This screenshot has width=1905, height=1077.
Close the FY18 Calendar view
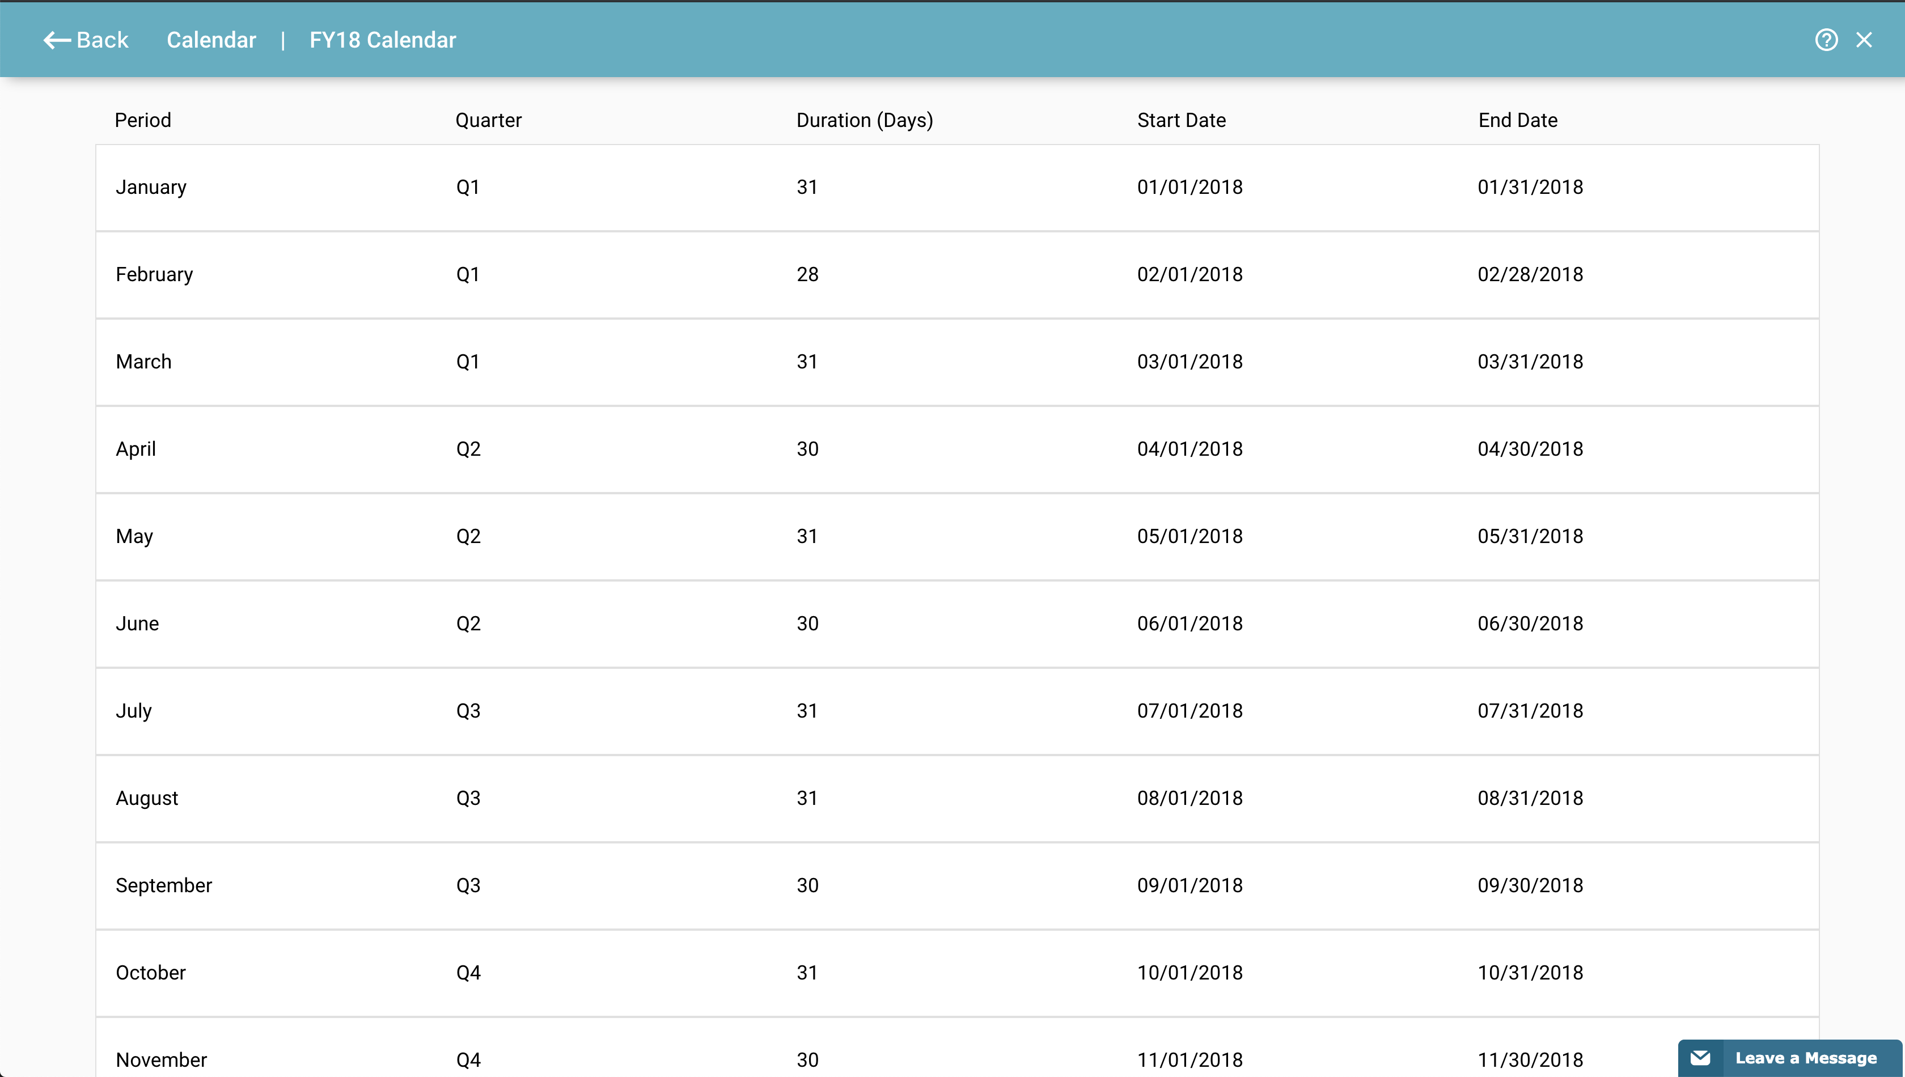pos(1864,40)
